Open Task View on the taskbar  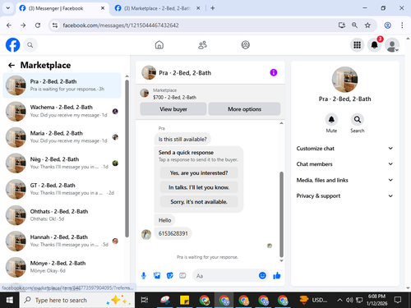pyautogui.click(x=144, y=301)
